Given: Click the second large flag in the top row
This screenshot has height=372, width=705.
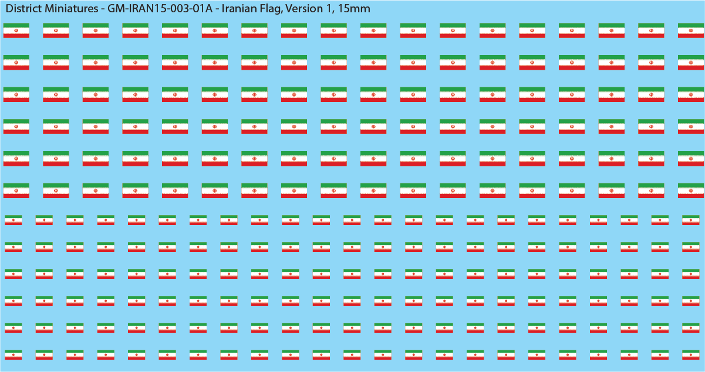Looking at the screenshot, I should pos(56,30).
